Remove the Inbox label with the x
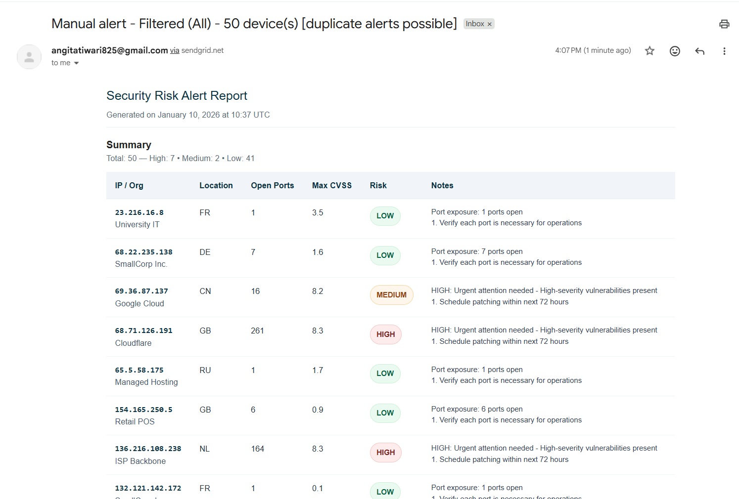Screen dimensions: 739x499 [490, 24]
